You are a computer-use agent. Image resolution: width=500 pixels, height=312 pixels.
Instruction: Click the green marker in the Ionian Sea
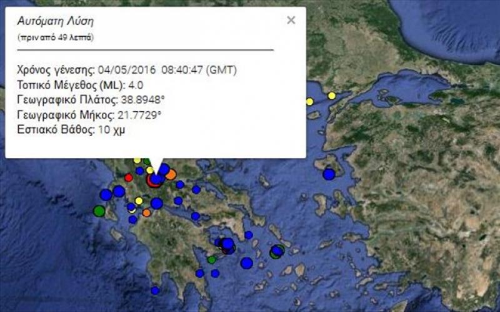(x=99, y=211)
